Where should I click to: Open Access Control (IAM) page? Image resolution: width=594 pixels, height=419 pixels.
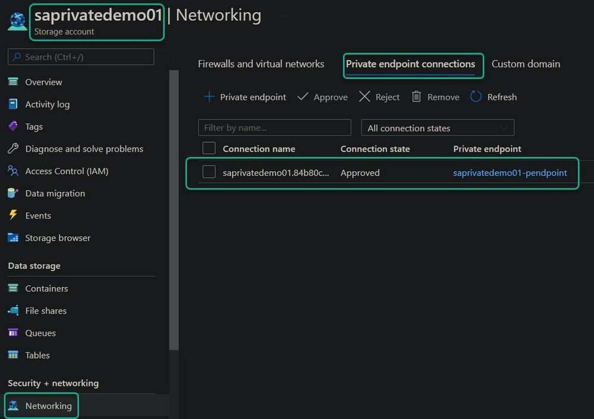click(x=67, y=171)
